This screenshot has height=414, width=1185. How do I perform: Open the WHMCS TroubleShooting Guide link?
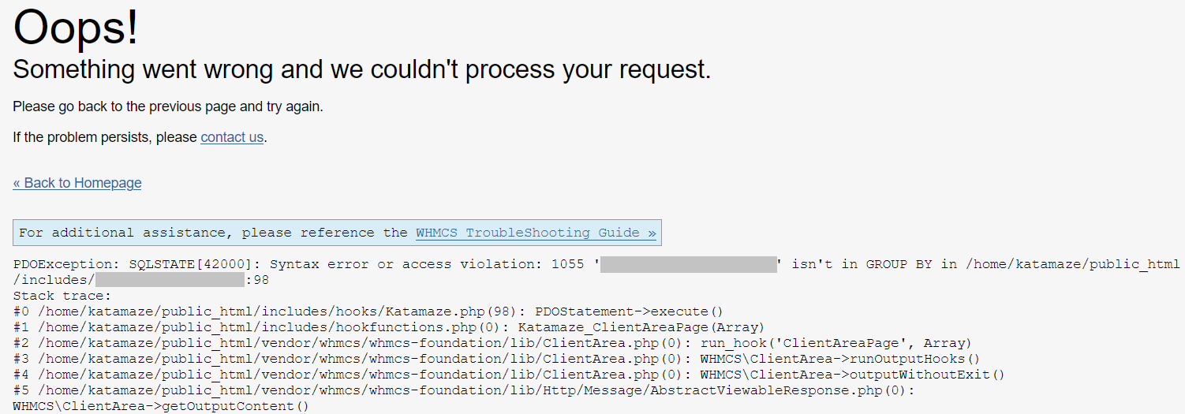pos(536,233)
